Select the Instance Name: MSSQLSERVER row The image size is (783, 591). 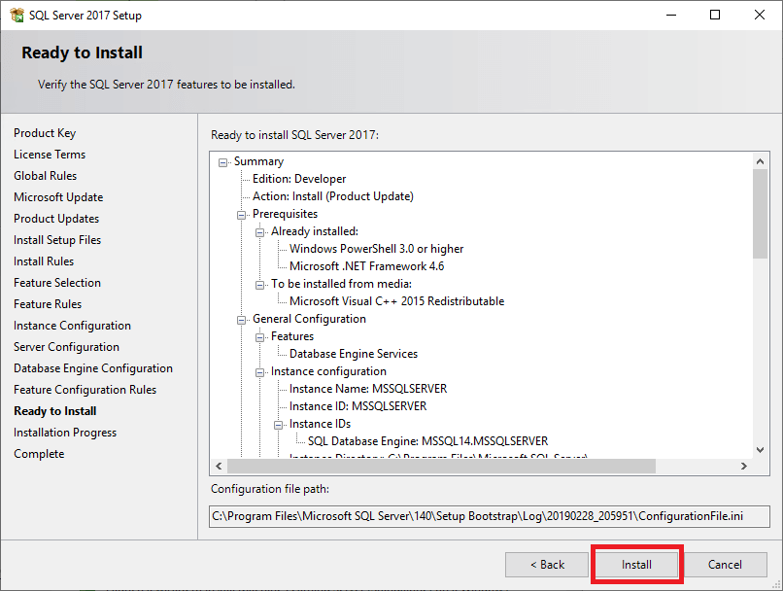(x=368, y=389)
